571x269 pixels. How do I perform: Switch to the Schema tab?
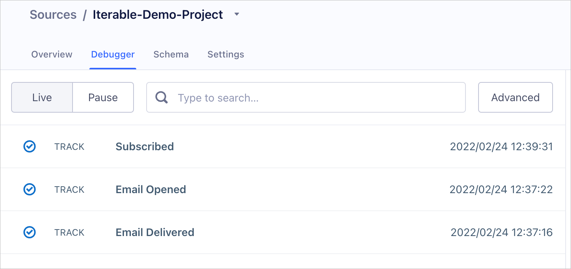[x=171, y=54]
